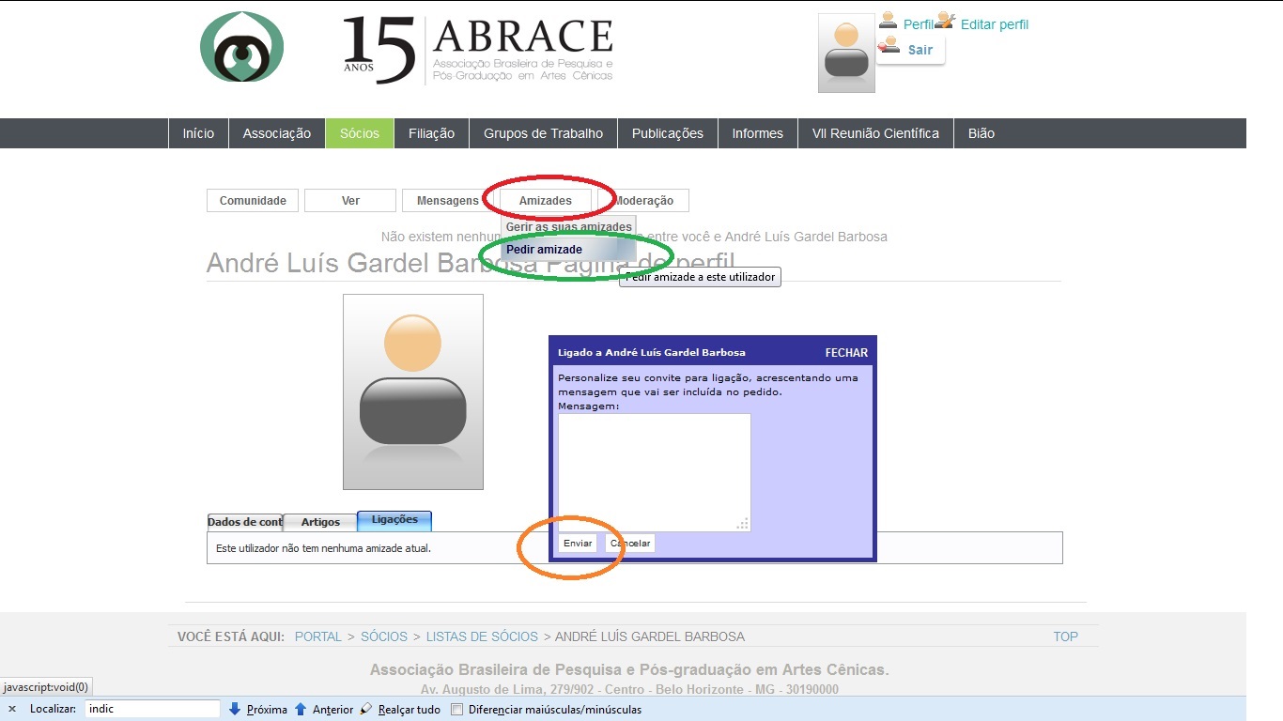Click FECHAR to close the dialog
1283x721 pixels.
[846, 353]
